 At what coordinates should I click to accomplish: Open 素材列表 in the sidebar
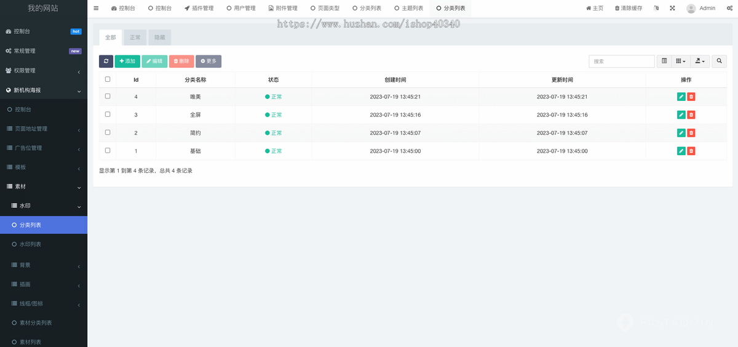44,341
